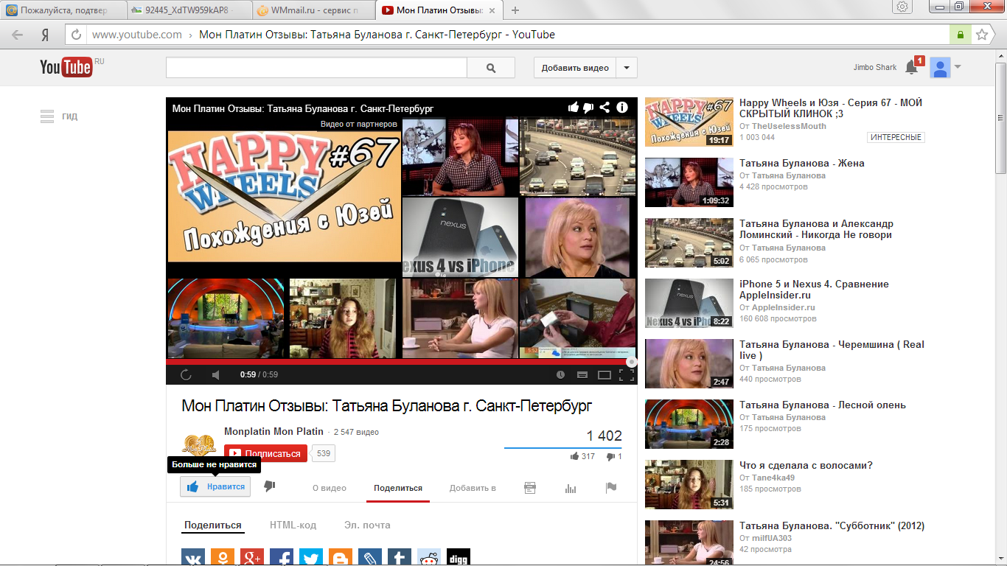
Task: Click thumbnail of Черемшина Real live video
Action: point(689,363)
